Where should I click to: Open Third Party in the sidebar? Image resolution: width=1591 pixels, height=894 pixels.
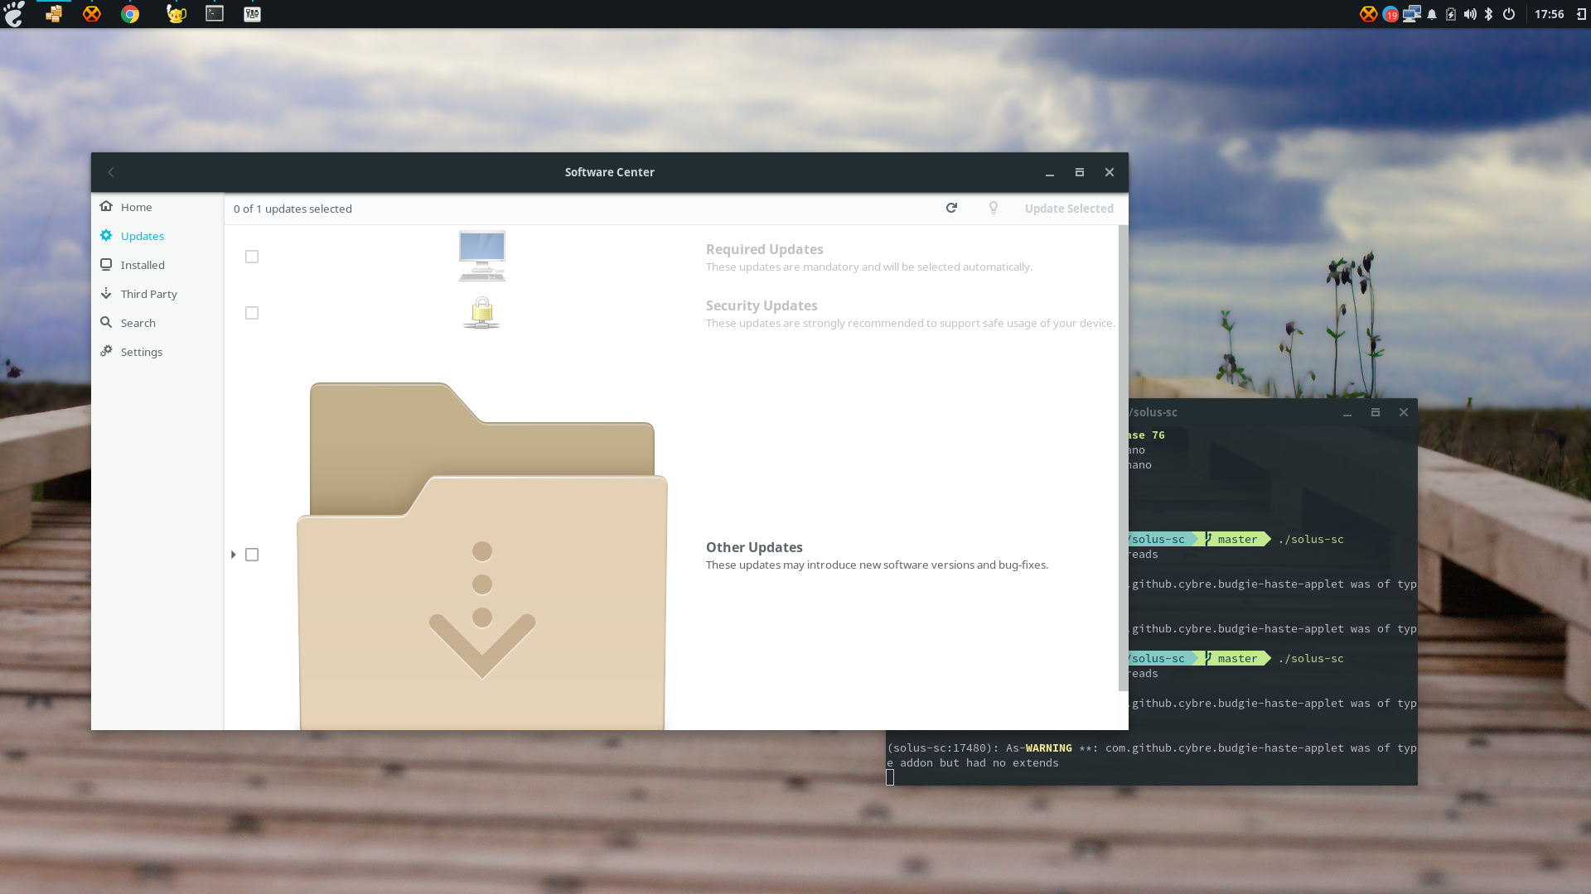click(x=157, y=294)
